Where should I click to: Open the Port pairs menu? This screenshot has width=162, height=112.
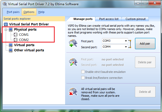[13, 12]
